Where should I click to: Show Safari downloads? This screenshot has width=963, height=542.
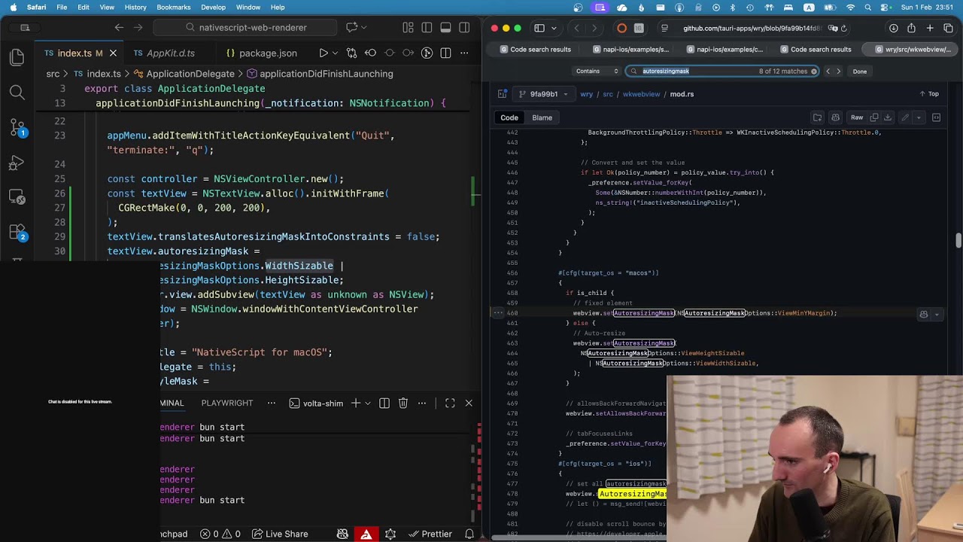point(893,28)
